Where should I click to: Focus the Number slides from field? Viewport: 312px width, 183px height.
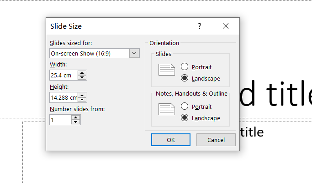(x=60, y=120)
